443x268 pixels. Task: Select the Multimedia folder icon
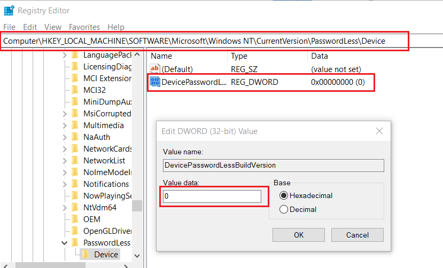[75, 125]
